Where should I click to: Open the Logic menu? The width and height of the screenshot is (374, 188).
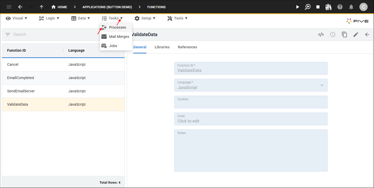(49, 18)
